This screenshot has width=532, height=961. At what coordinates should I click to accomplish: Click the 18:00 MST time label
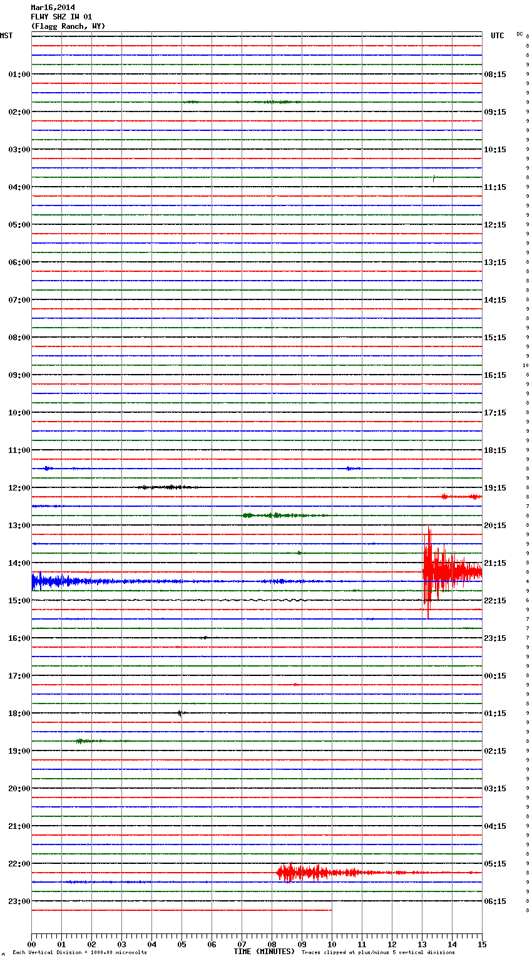(19, 714)
